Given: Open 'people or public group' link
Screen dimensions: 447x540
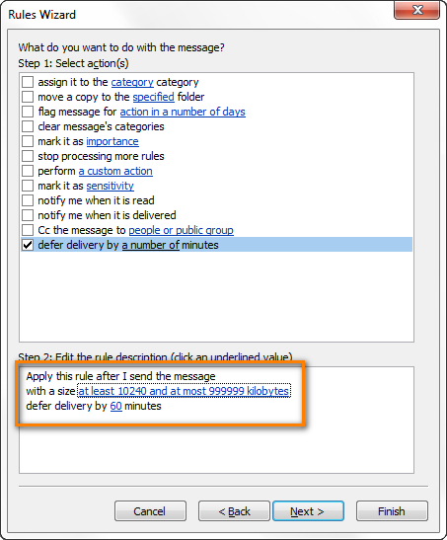Looking at the screenshot, I should coord(181,230).
